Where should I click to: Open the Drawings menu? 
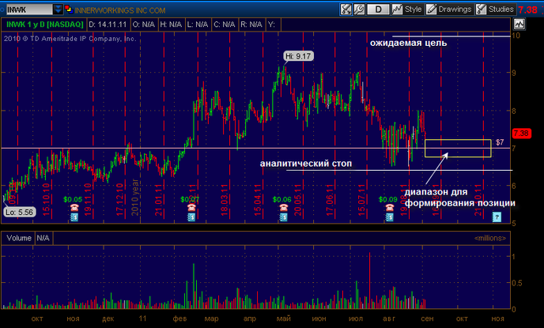(455, 9)
